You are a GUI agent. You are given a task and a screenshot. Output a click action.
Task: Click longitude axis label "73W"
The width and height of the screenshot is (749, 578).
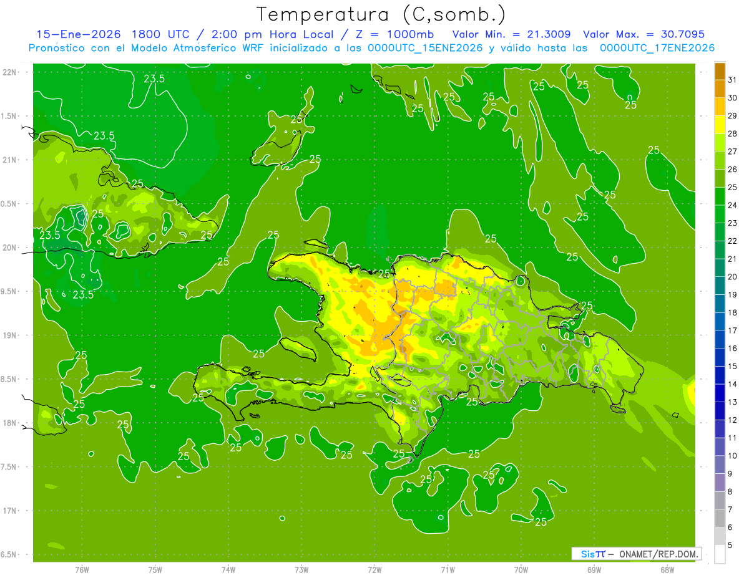tap(301, 569)
